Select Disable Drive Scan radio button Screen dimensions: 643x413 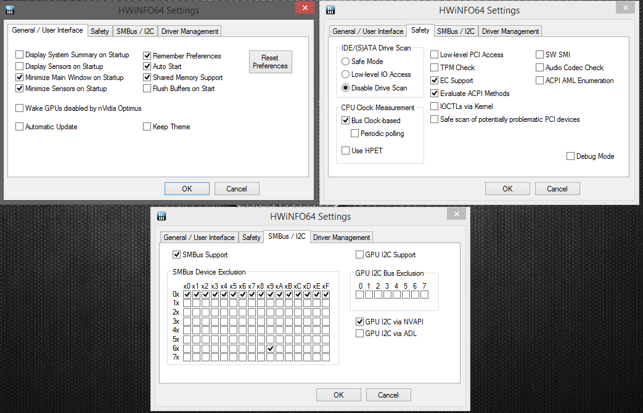coord(374,88)
